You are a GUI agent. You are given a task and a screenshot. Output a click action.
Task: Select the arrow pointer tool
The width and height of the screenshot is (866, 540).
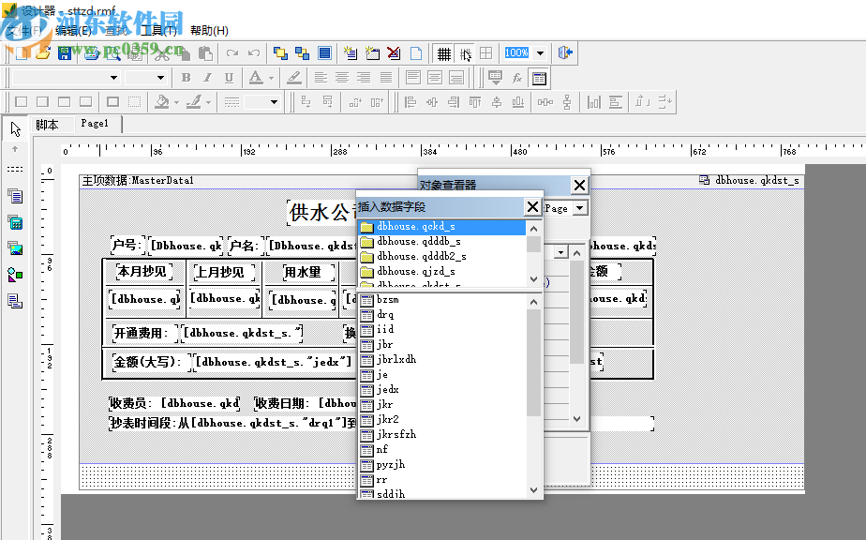[x=15, y=128]
